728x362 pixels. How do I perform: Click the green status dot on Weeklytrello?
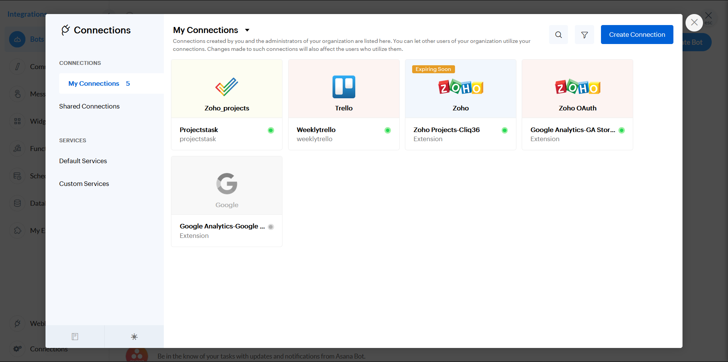388,130
